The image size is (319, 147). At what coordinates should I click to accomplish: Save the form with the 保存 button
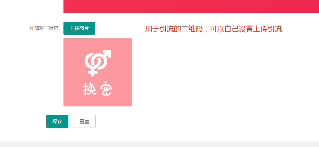[57, 121]
